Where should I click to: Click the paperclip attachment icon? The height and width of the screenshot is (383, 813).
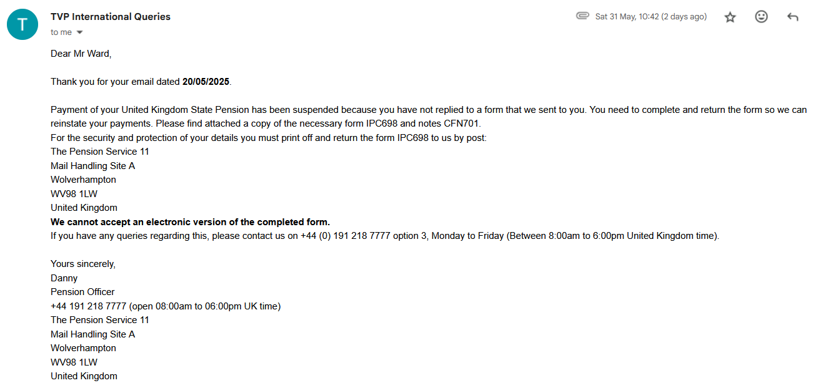pos(582,16)
